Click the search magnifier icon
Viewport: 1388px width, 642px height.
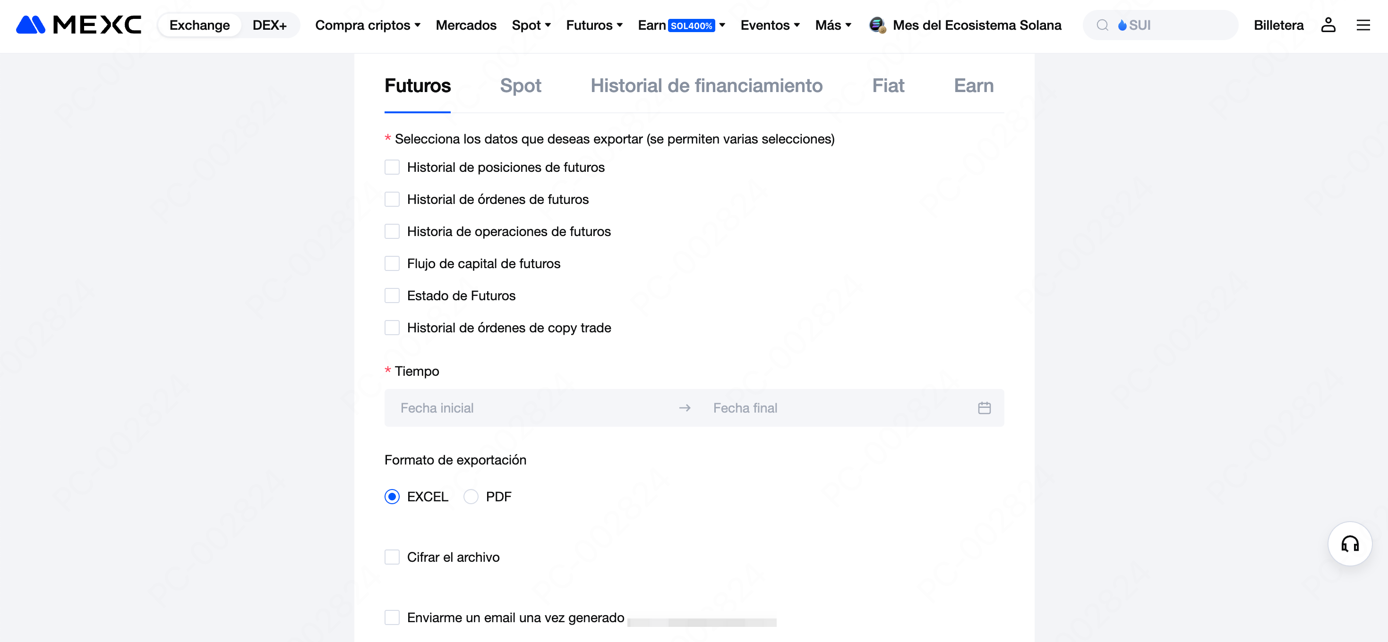[1103, 25]
